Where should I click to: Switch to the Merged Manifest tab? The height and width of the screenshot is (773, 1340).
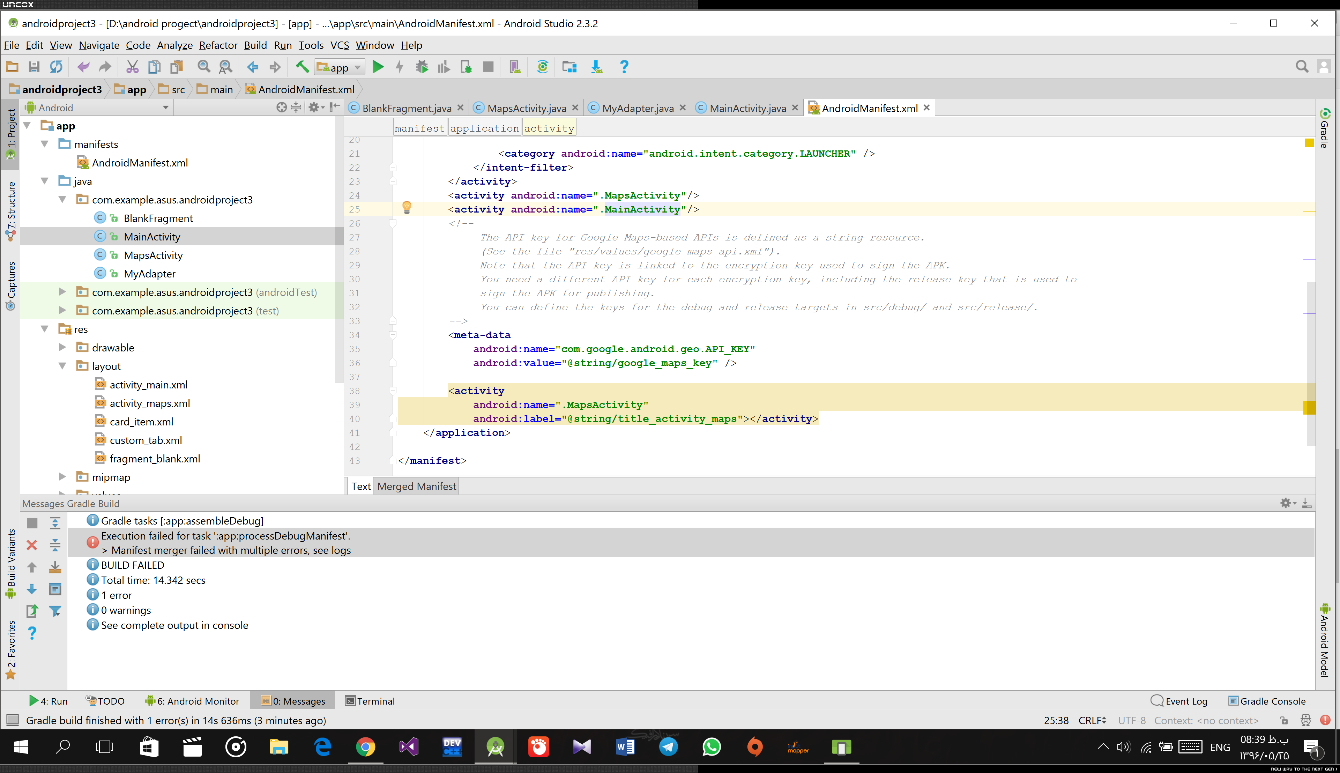417,486
